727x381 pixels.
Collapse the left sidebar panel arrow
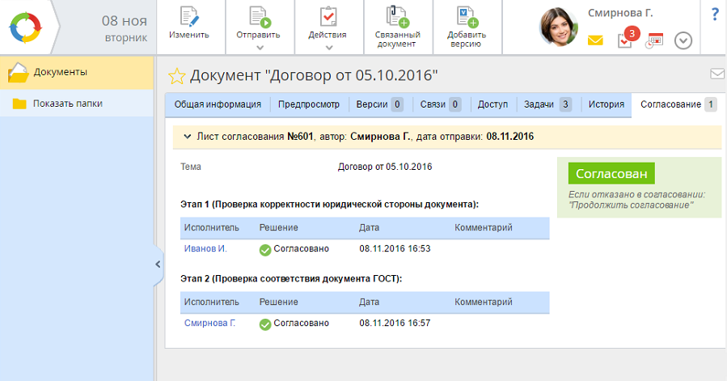(159, 265)
